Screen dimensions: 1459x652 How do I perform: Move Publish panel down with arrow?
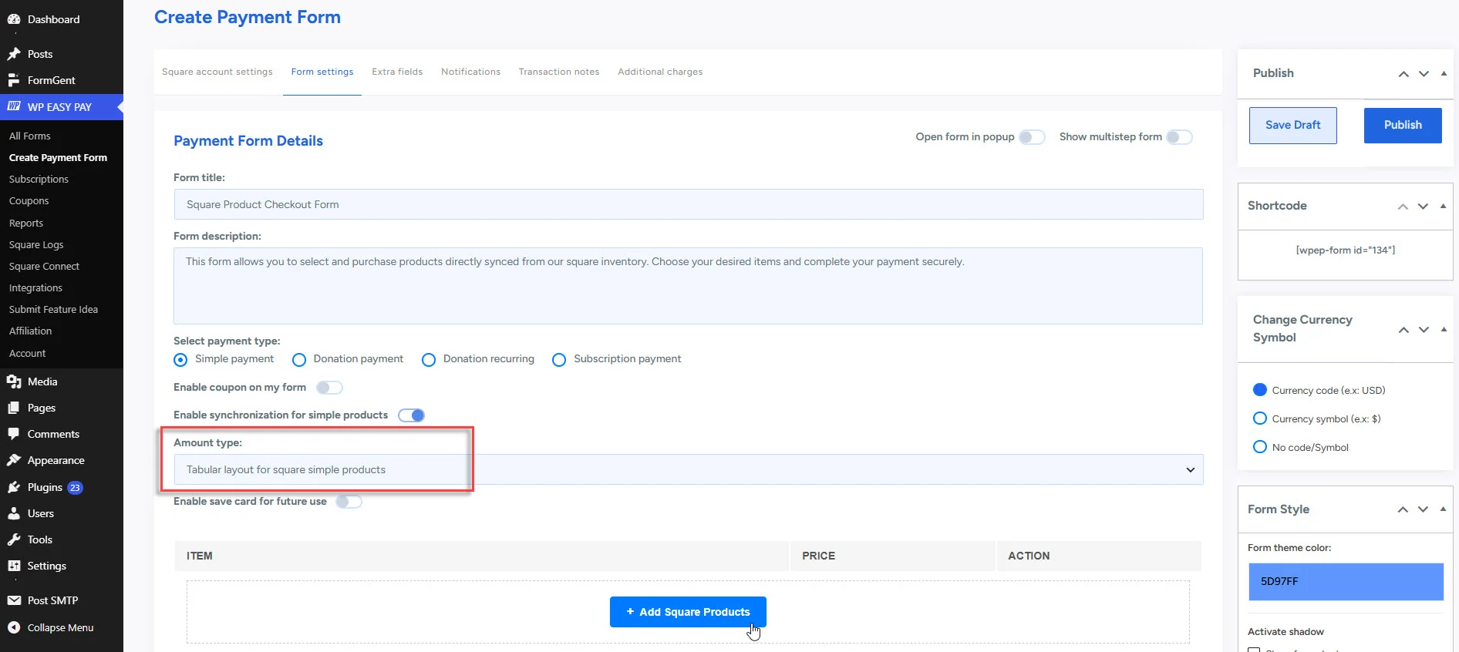coord(1424,74)
